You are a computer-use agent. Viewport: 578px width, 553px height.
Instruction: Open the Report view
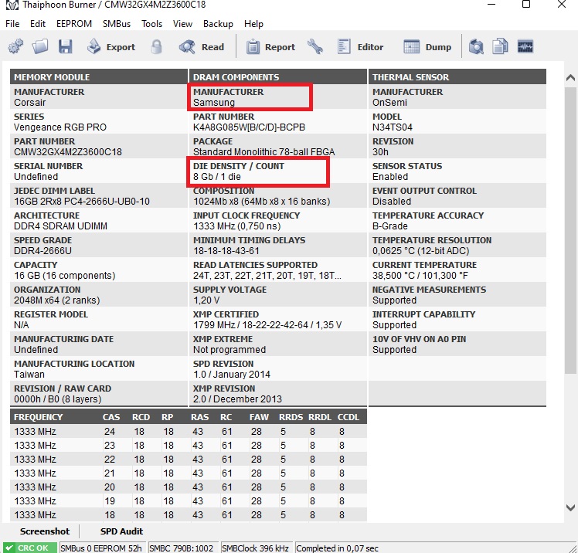point(271,47)
